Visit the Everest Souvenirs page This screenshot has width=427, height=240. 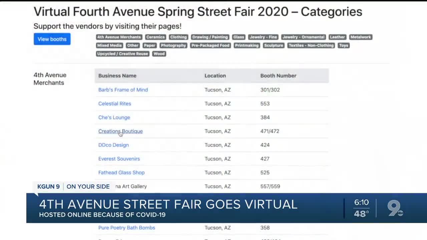tap(119, 159)
